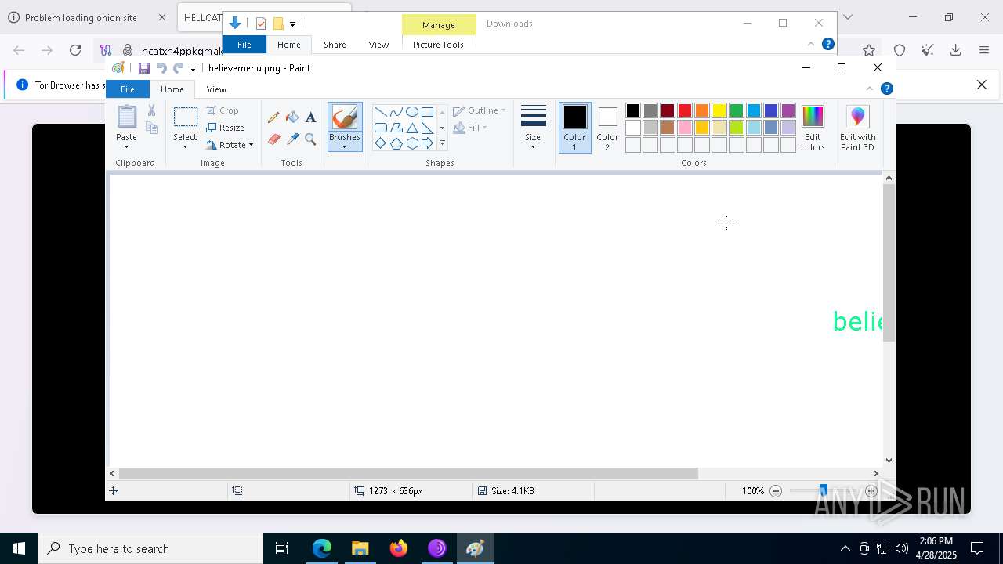Reload page in Tor Browser
1003x564 pixels.
(x=75, y=50)
